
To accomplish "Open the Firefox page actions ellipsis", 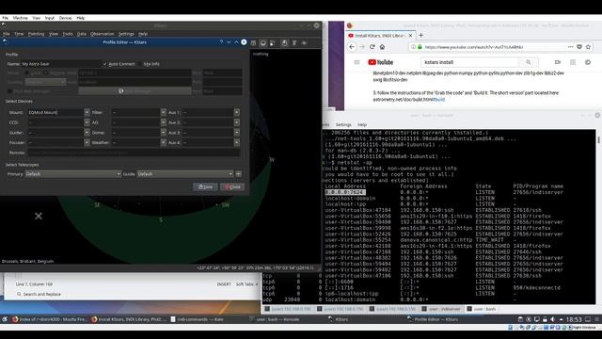I will [x=571, y=47].
